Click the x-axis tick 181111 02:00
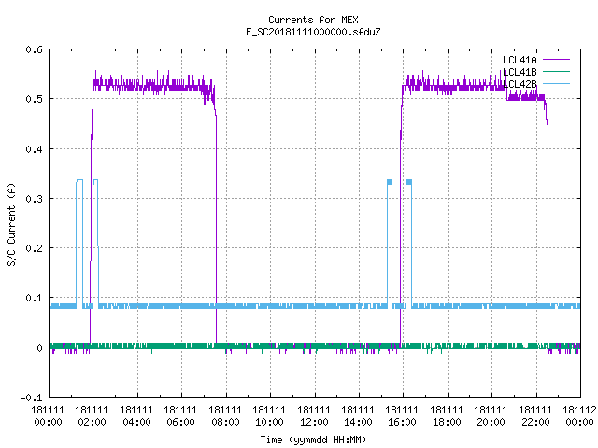 (x=92, y=416)
